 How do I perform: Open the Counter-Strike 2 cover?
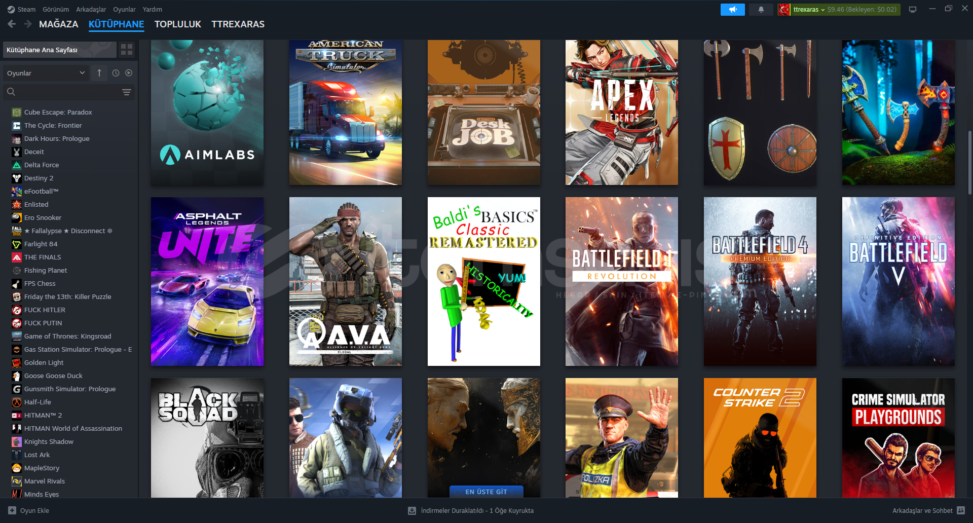coord(760,438)
